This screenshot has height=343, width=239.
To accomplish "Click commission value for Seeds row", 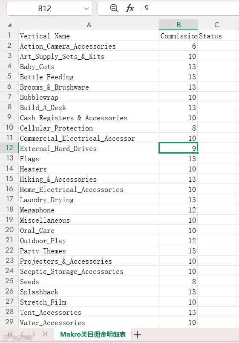I will 178,281.
